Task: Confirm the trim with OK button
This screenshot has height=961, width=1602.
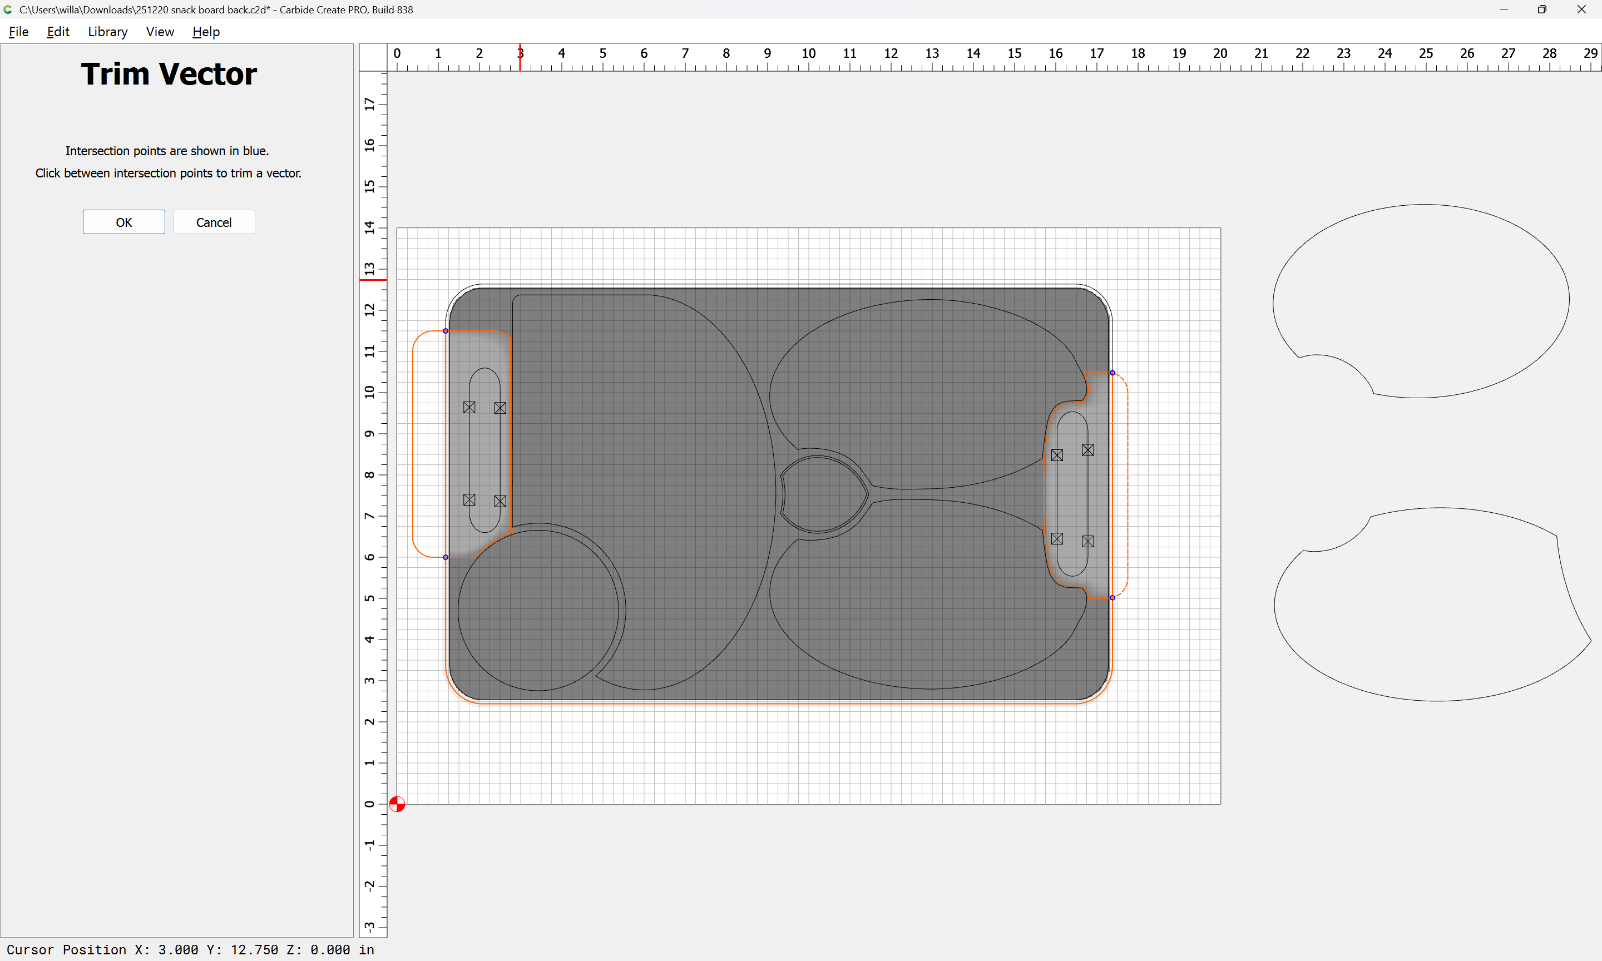Action: (x=123, y=222)
